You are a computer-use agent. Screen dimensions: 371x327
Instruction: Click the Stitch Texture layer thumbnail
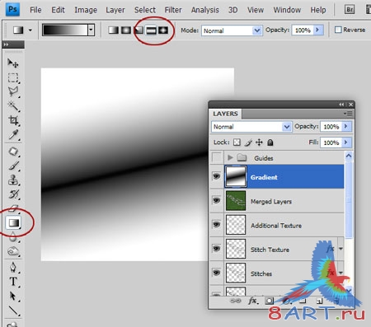236,249
